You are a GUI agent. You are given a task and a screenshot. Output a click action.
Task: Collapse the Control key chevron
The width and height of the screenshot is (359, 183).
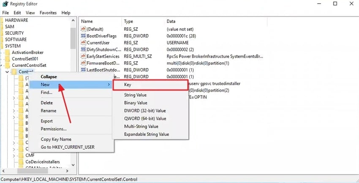[x=7, y=72]
